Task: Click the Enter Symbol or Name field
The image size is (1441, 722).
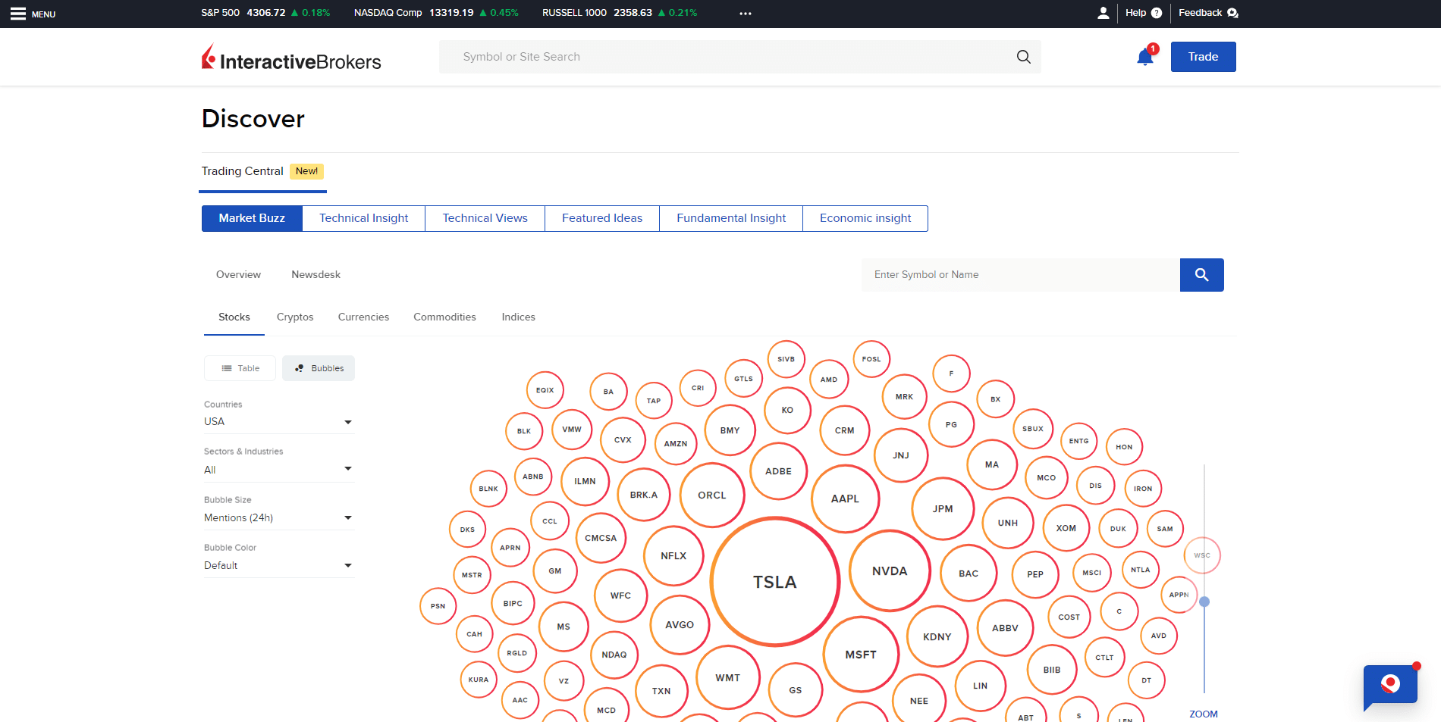Action: [x=1021, y=275]
